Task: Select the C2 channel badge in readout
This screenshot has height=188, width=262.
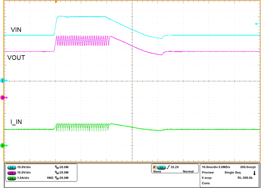Action: tap(11, 167)
